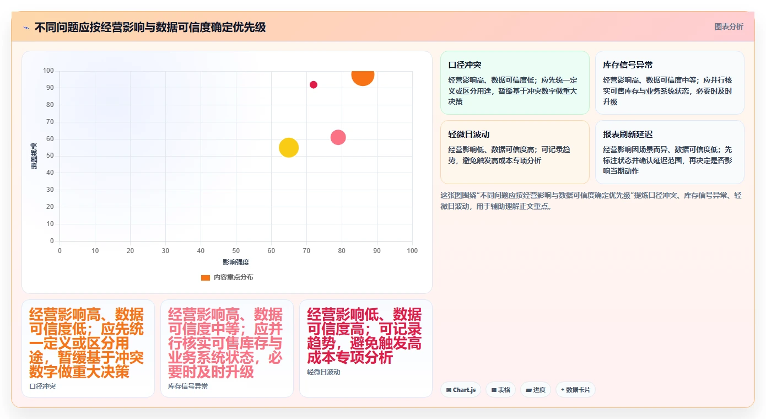Click the 影响强度 x-axis title
The width and height of the screenshot is (766, 419).
coord(236,262)
